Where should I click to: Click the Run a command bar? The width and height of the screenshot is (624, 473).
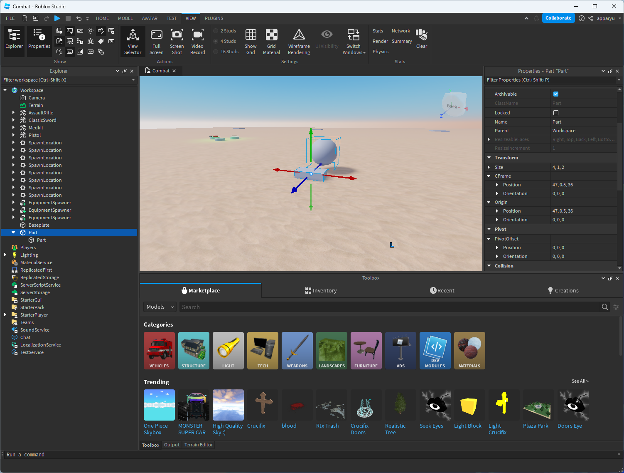pyautogui.click(x=310, y=455)
